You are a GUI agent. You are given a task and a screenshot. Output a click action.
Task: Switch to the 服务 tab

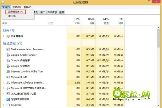[x=62, y=12]
